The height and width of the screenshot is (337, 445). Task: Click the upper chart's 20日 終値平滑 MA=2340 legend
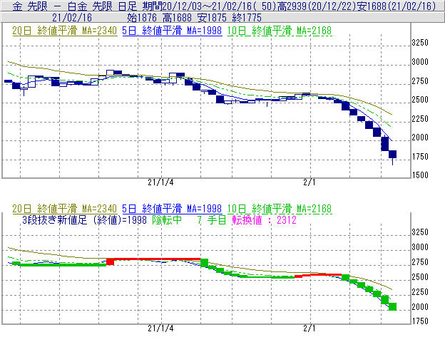65,31
